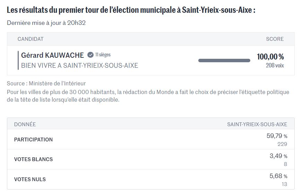The width and height of the screenshot is (303, 195).
Task: Click the SAINT-YRIEIX-SOUS-AIXE data column header
Action: 257,124
